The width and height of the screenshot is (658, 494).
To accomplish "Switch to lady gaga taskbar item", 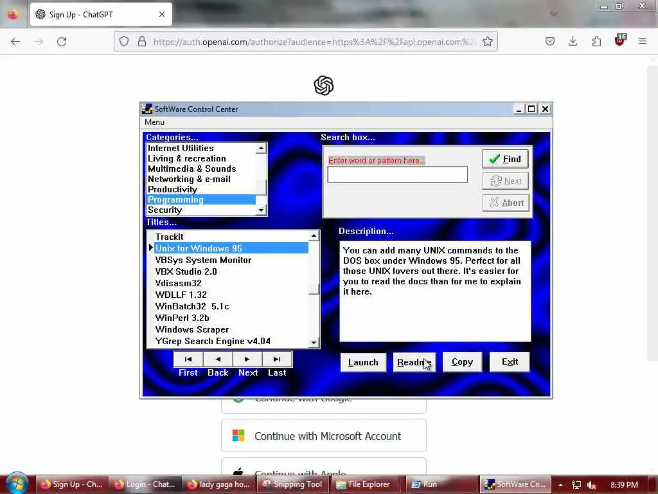I will 218,484.
